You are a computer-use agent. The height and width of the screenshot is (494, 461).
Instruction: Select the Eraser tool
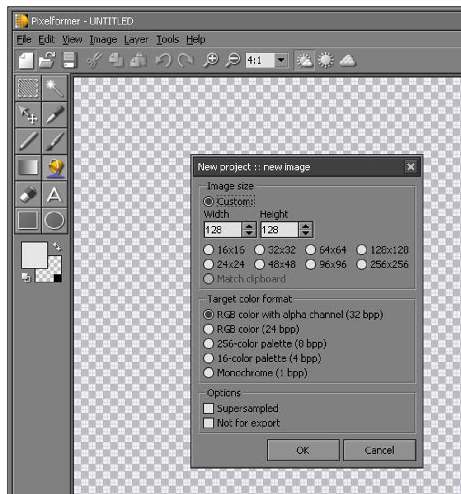[28, 194]
